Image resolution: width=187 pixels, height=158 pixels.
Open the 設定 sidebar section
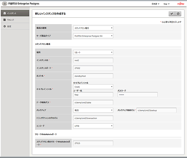click(15, 26)
